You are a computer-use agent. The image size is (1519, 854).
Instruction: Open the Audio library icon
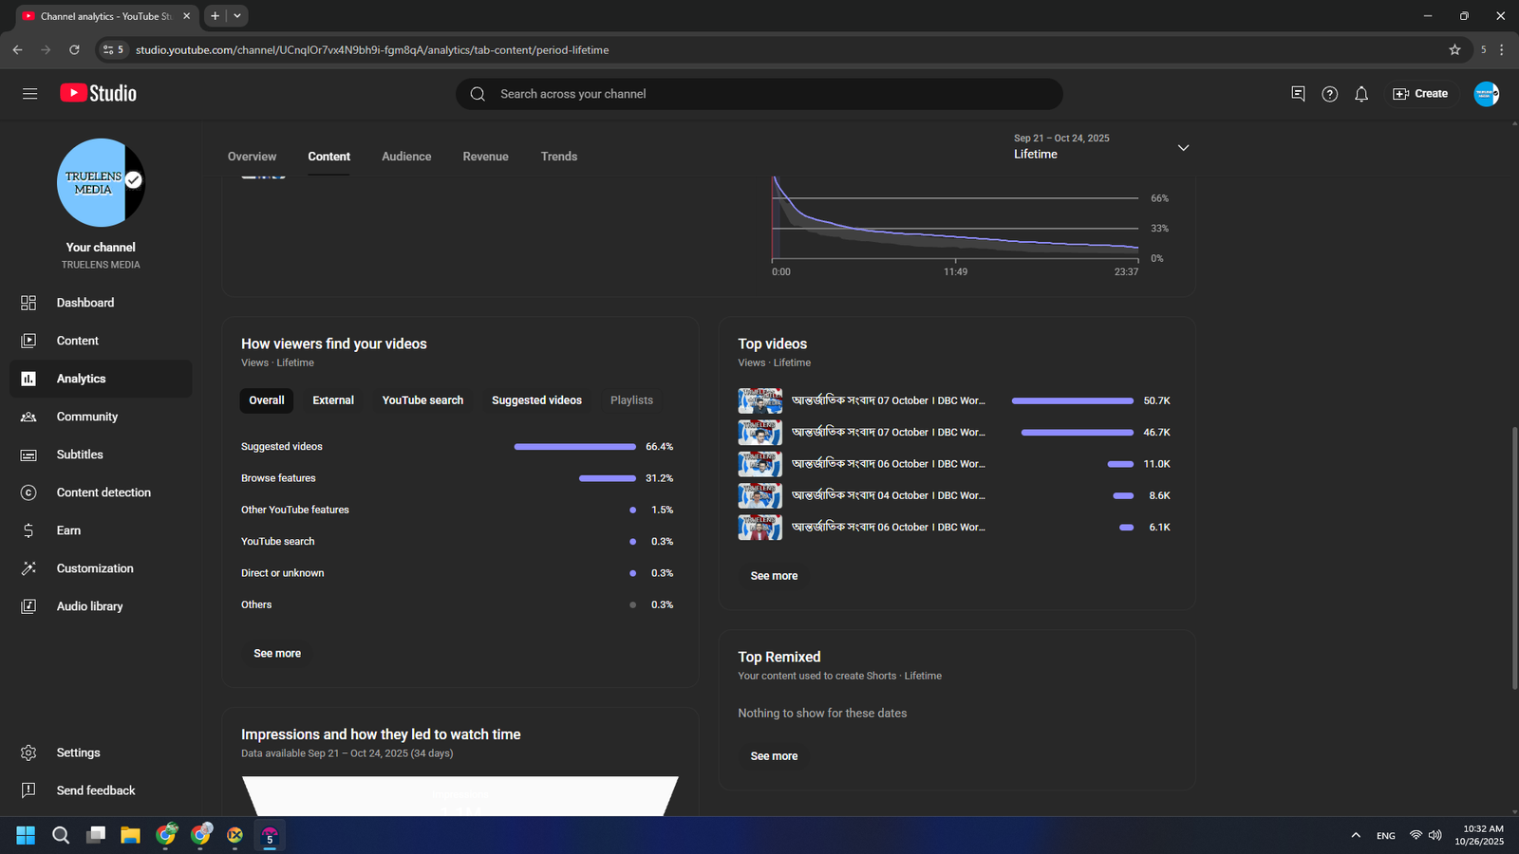pyautogui.click(x=28, y=606)
